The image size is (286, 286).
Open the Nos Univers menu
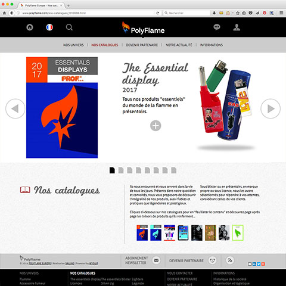pos(73,45)
